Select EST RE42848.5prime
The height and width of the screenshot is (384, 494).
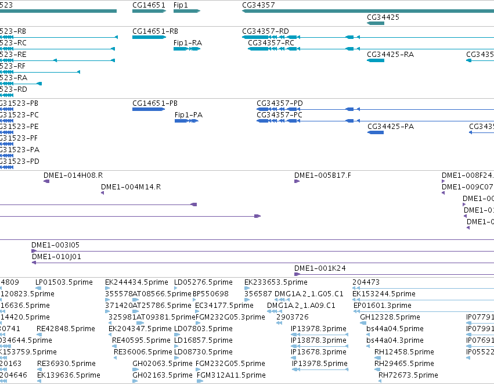[x=66, y=329]
